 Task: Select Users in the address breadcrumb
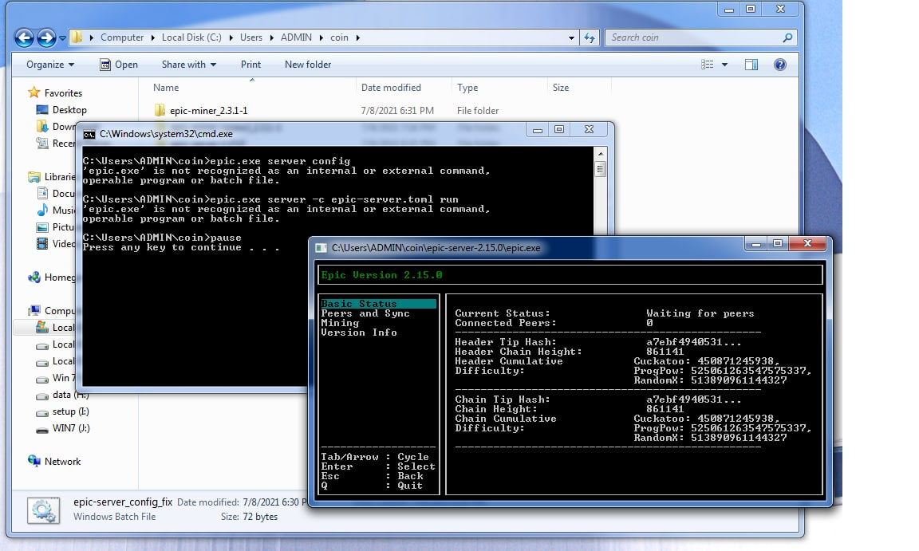pos(250,37)
